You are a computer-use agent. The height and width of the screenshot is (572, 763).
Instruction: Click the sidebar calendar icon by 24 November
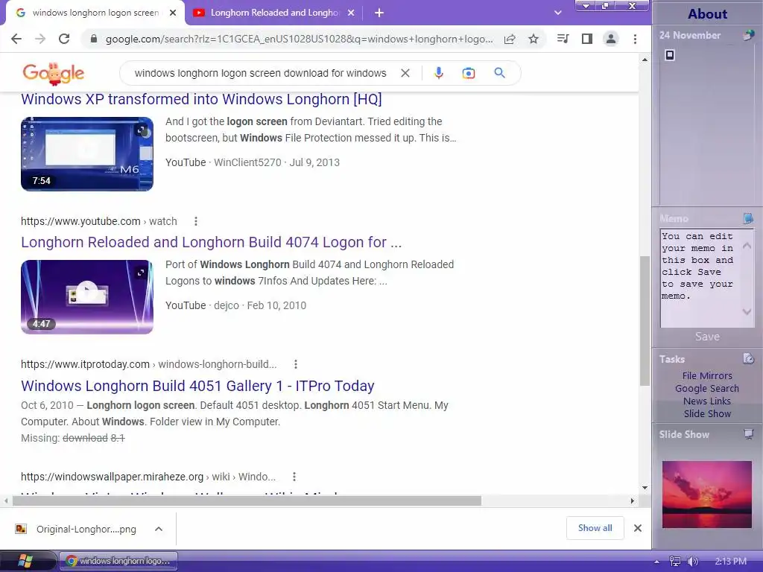(748, 36)
